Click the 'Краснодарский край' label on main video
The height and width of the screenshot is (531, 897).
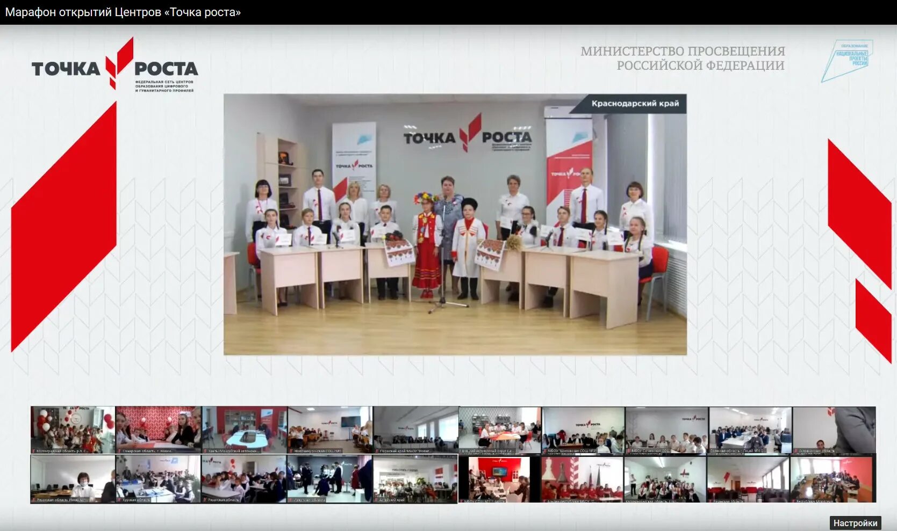pos(635,103)
